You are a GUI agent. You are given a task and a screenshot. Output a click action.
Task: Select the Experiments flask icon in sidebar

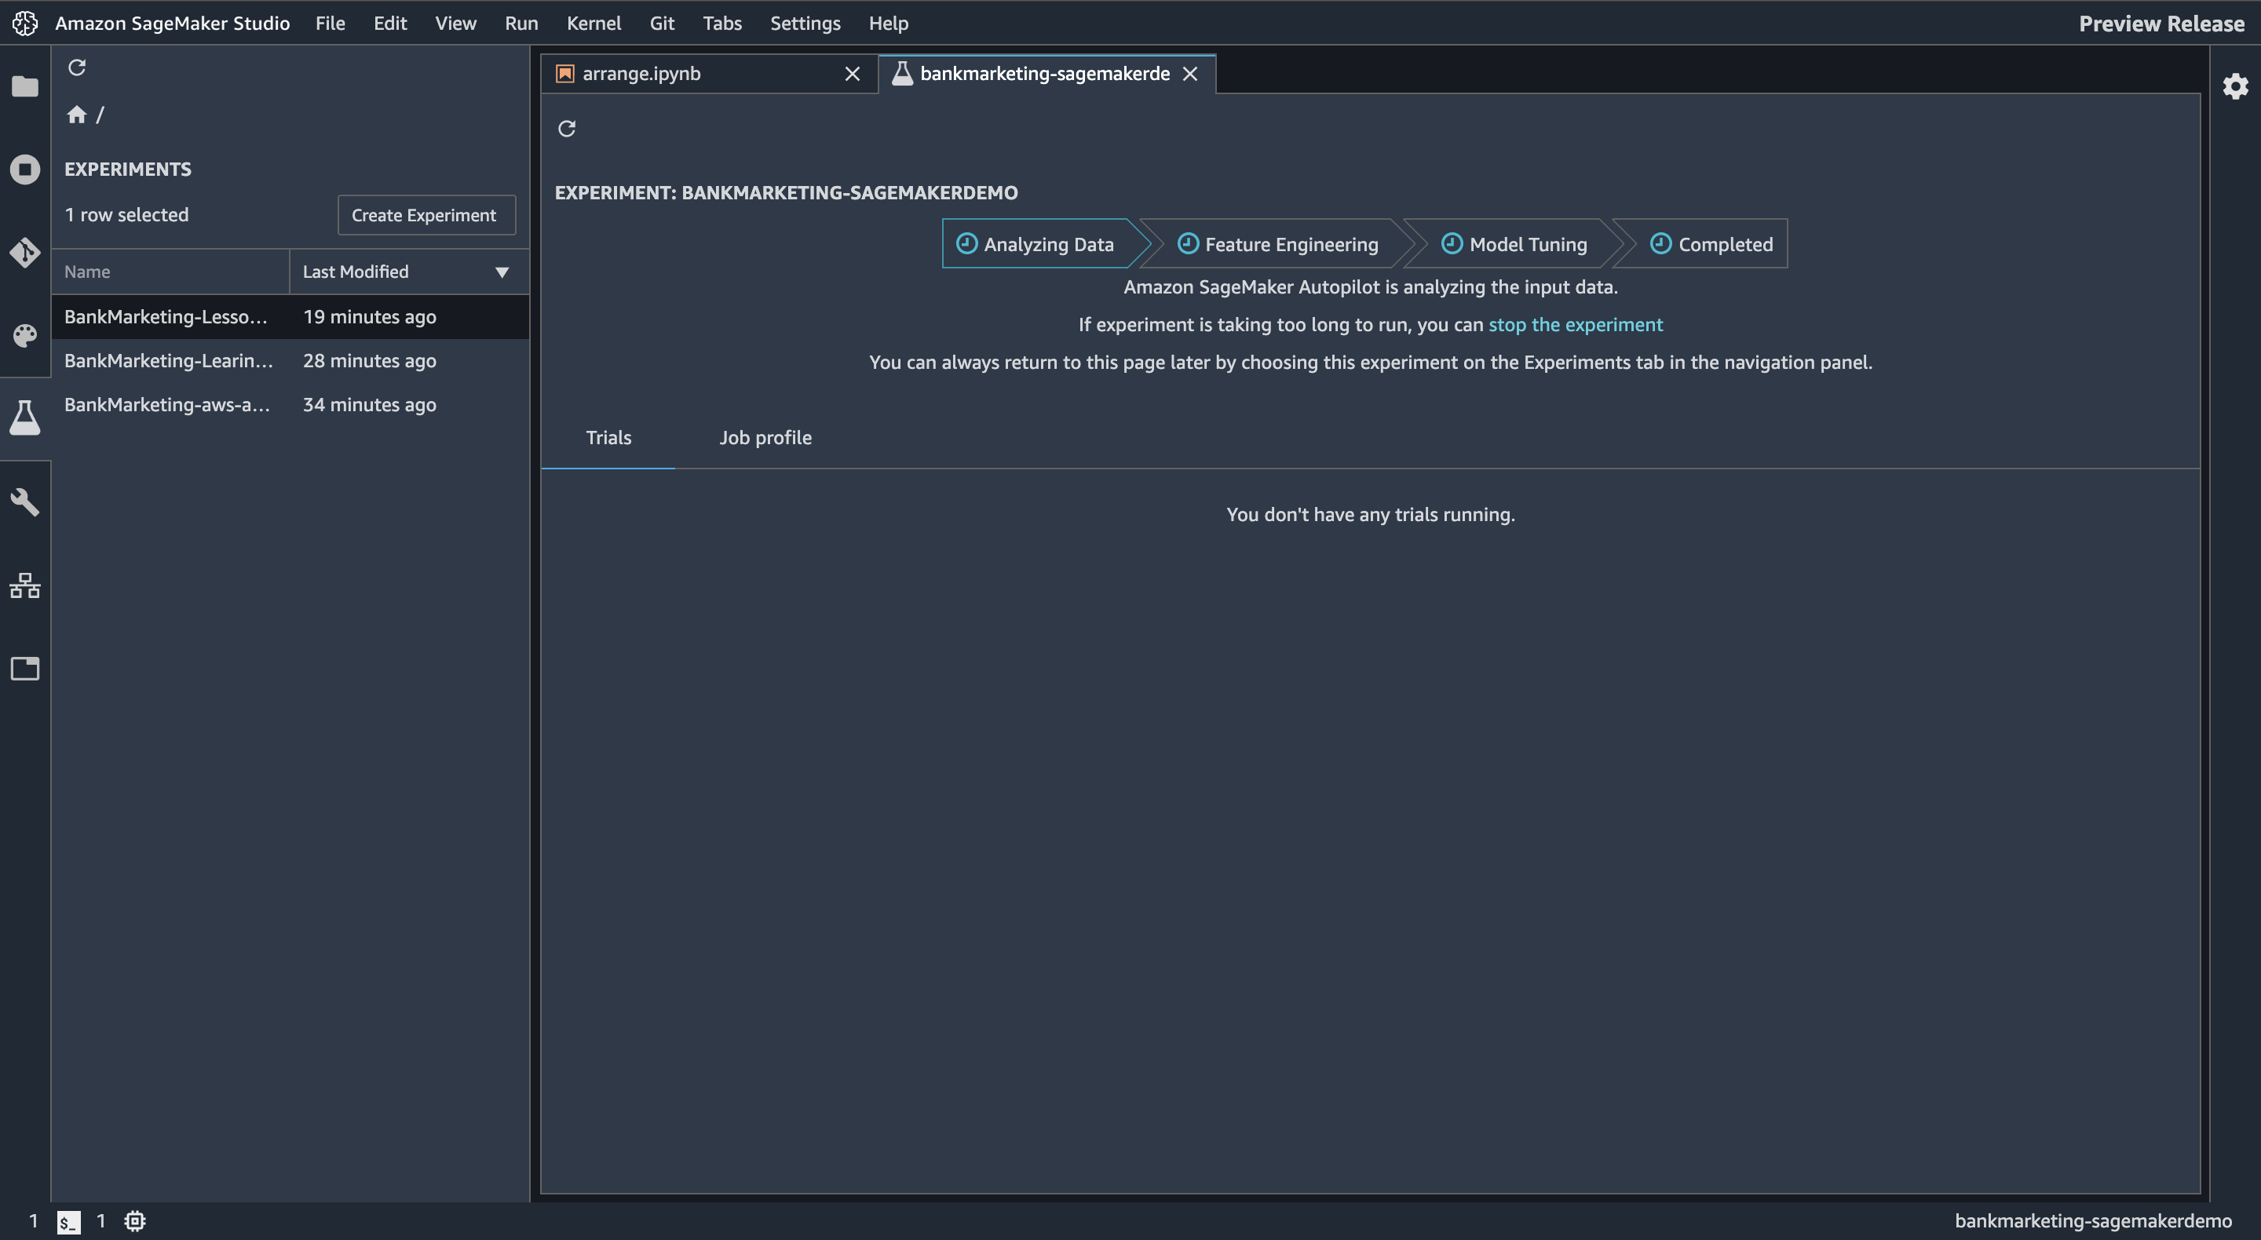click(x=24, y=418)
